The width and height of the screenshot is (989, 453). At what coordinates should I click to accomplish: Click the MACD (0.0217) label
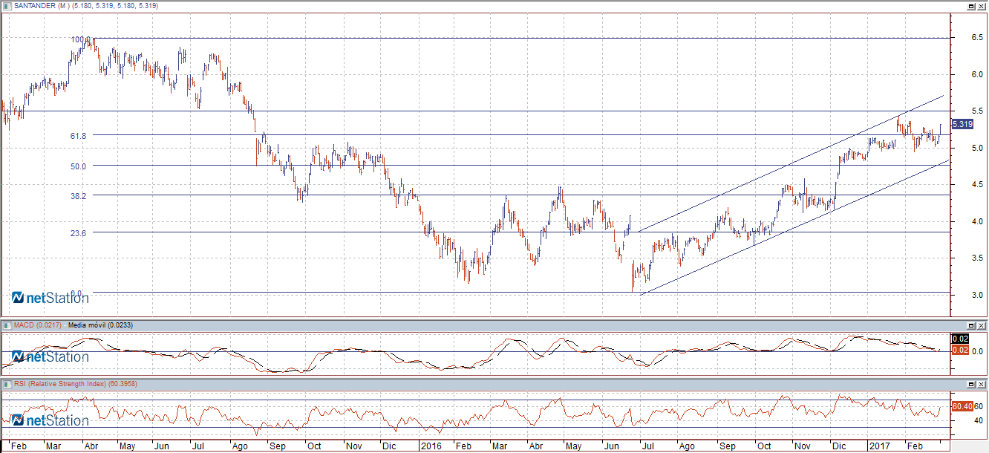[39, 325]
